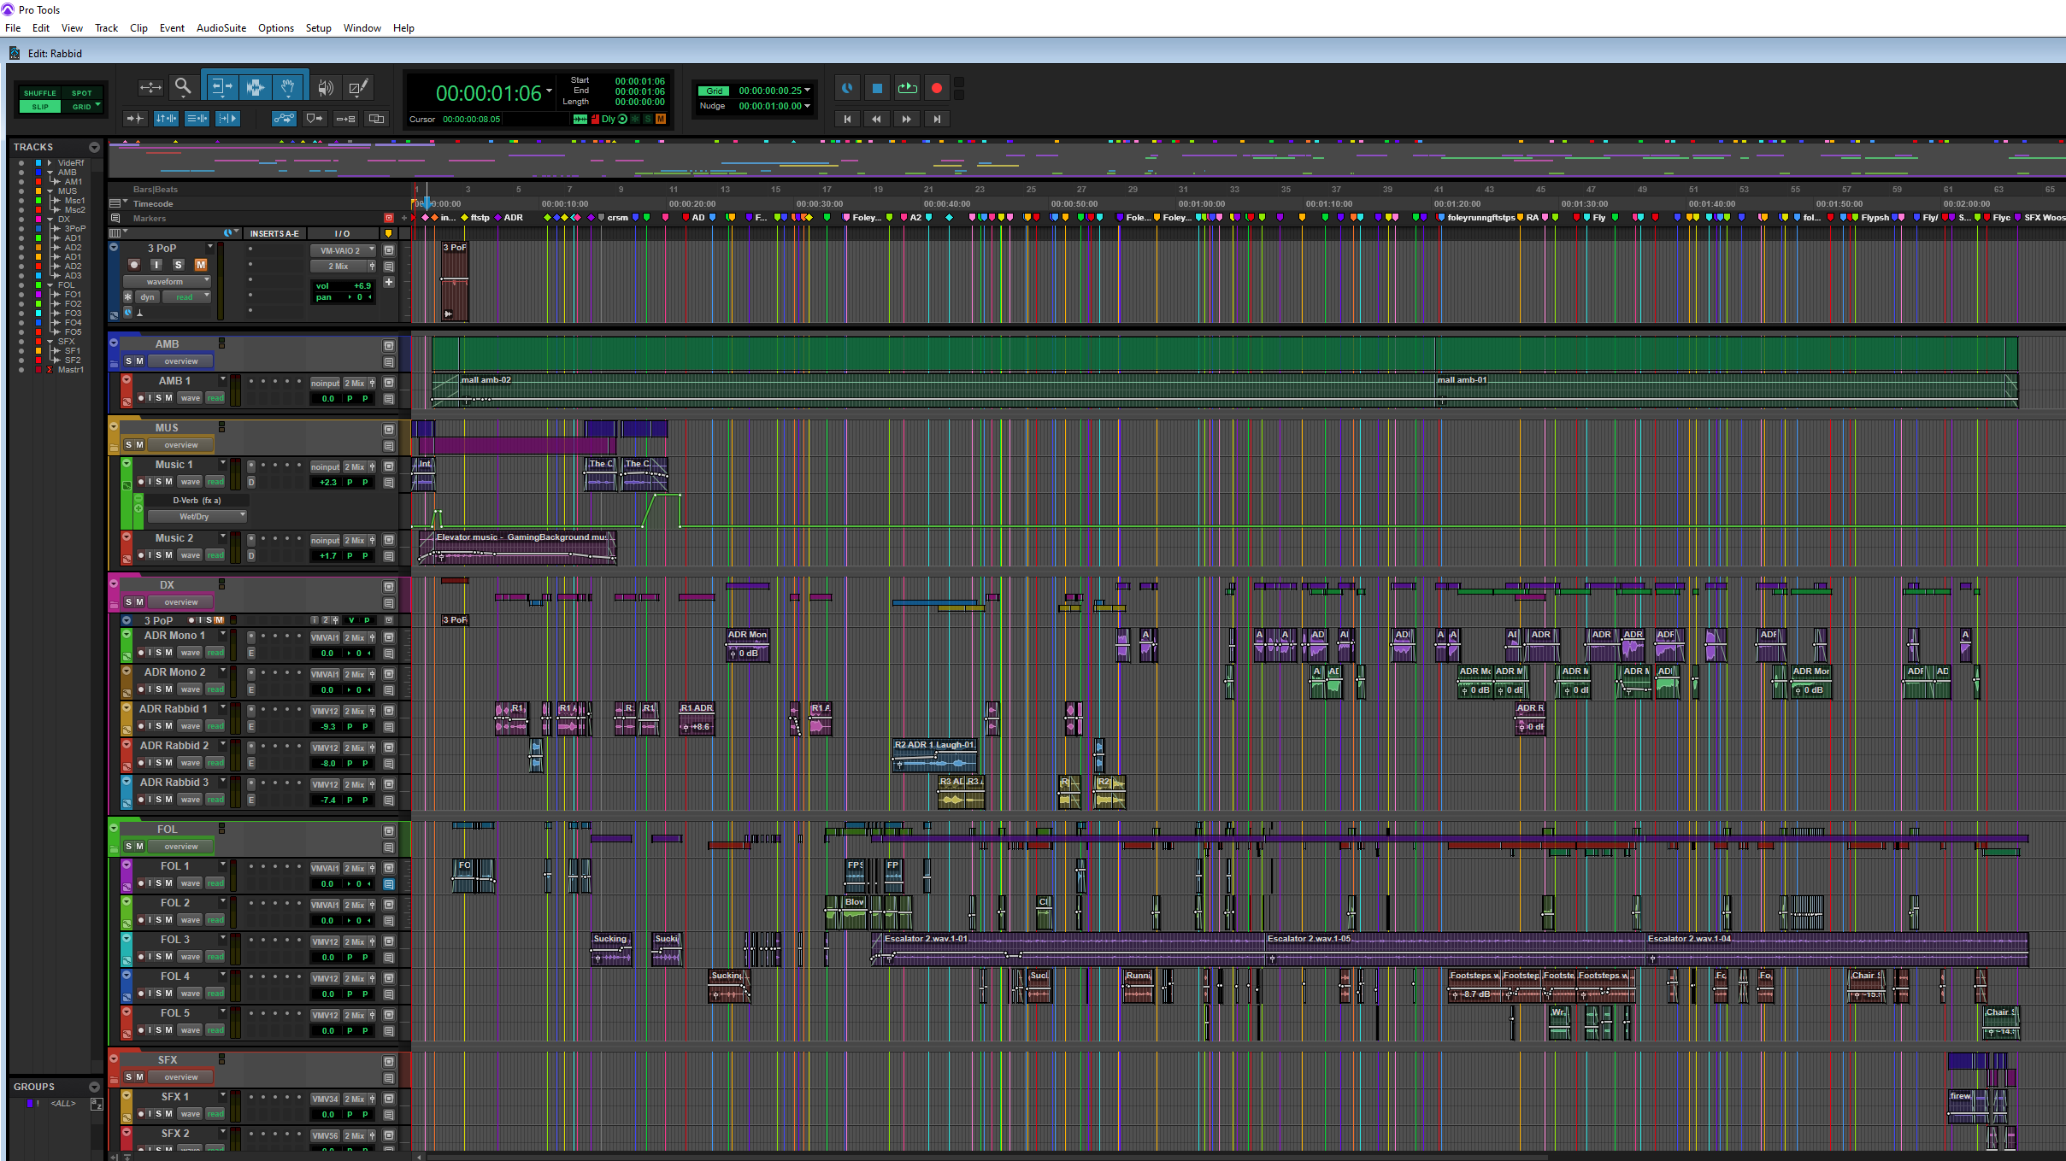
Task: Record-enable the 3 PoP track
Action: 133,265
